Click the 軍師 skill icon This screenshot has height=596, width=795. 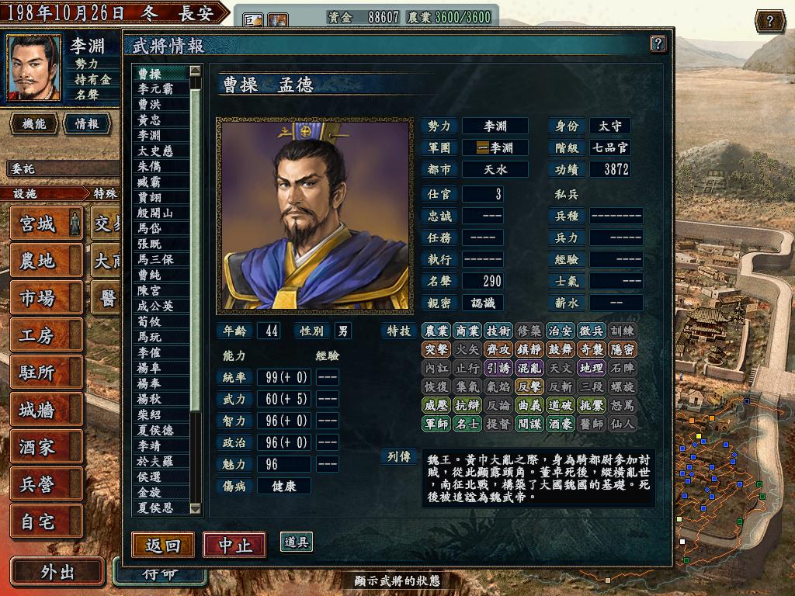click(436, 424)
